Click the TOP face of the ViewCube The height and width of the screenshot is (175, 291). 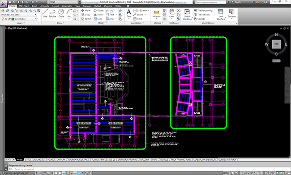[x=276, y=44]
